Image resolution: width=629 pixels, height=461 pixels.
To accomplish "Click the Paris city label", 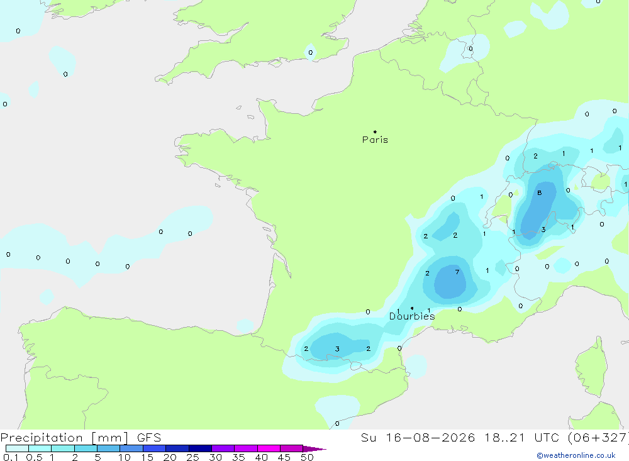I will click(375, 140).
